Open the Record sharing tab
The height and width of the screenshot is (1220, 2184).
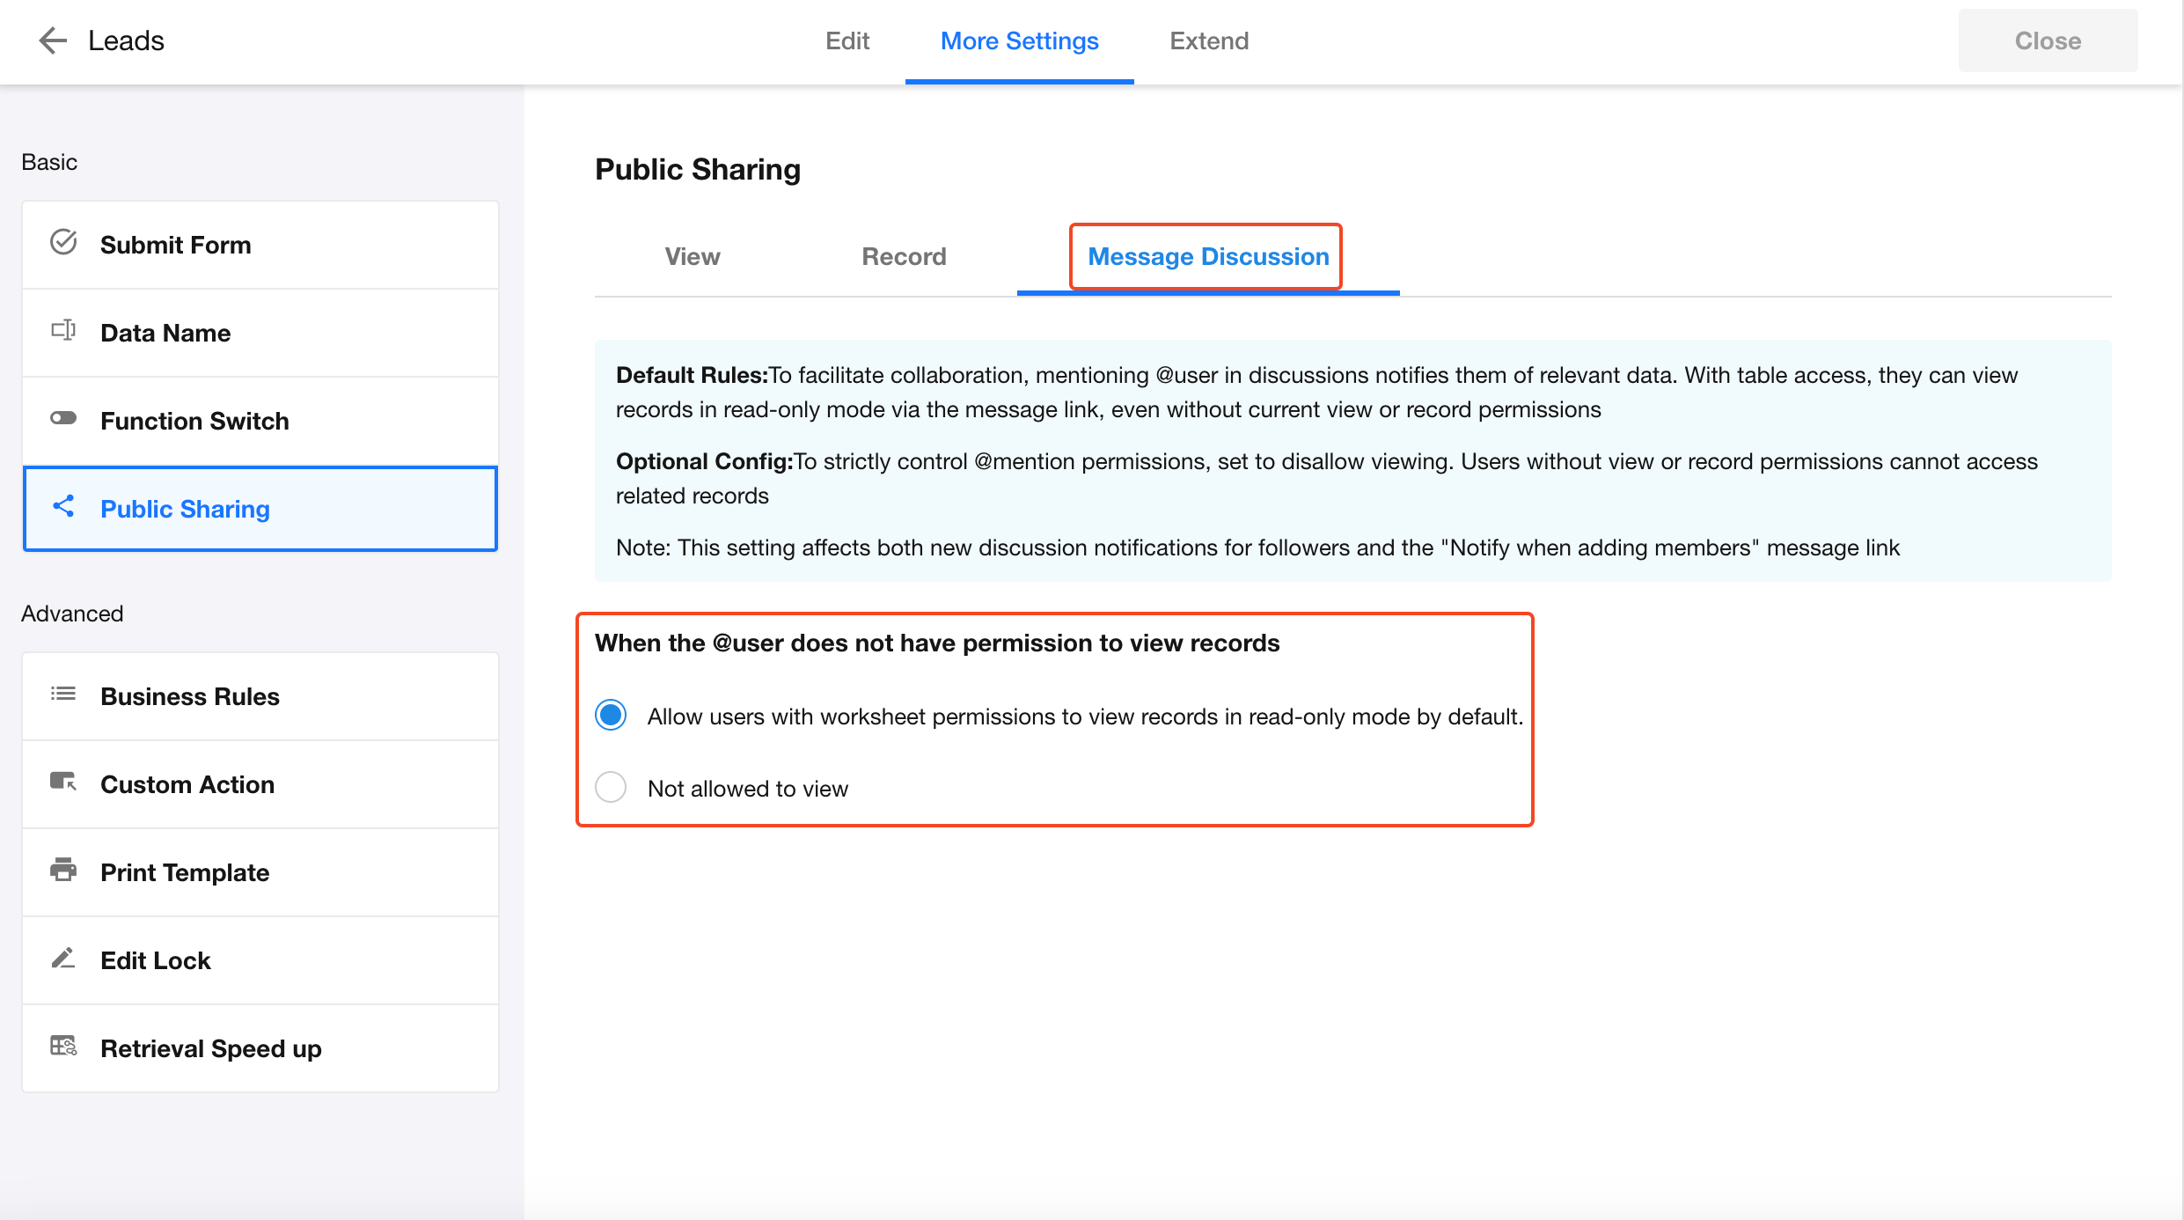coord(903,256)
